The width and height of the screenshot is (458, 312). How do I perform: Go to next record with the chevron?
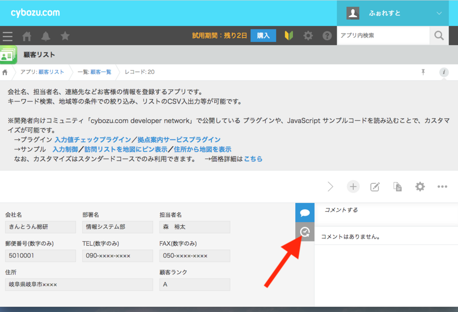[x=330, y=186]
